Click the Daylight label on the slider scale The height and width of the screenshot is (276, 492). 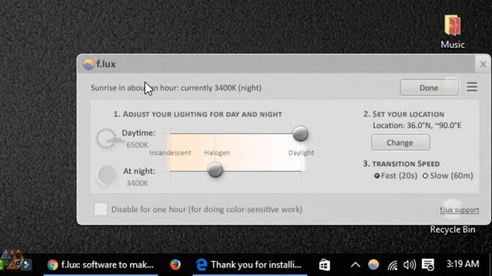(301, 153)
